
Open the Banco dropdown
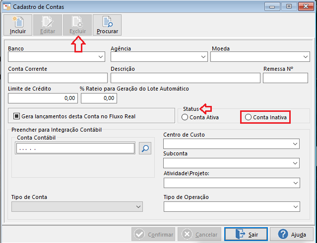click(57, 56)
